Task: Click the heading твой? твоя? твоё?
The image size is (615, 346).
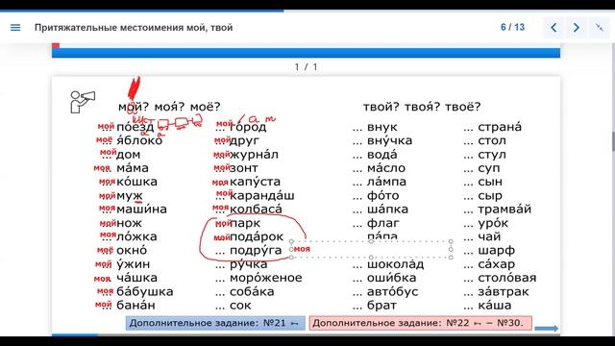Action: (422, 107)
